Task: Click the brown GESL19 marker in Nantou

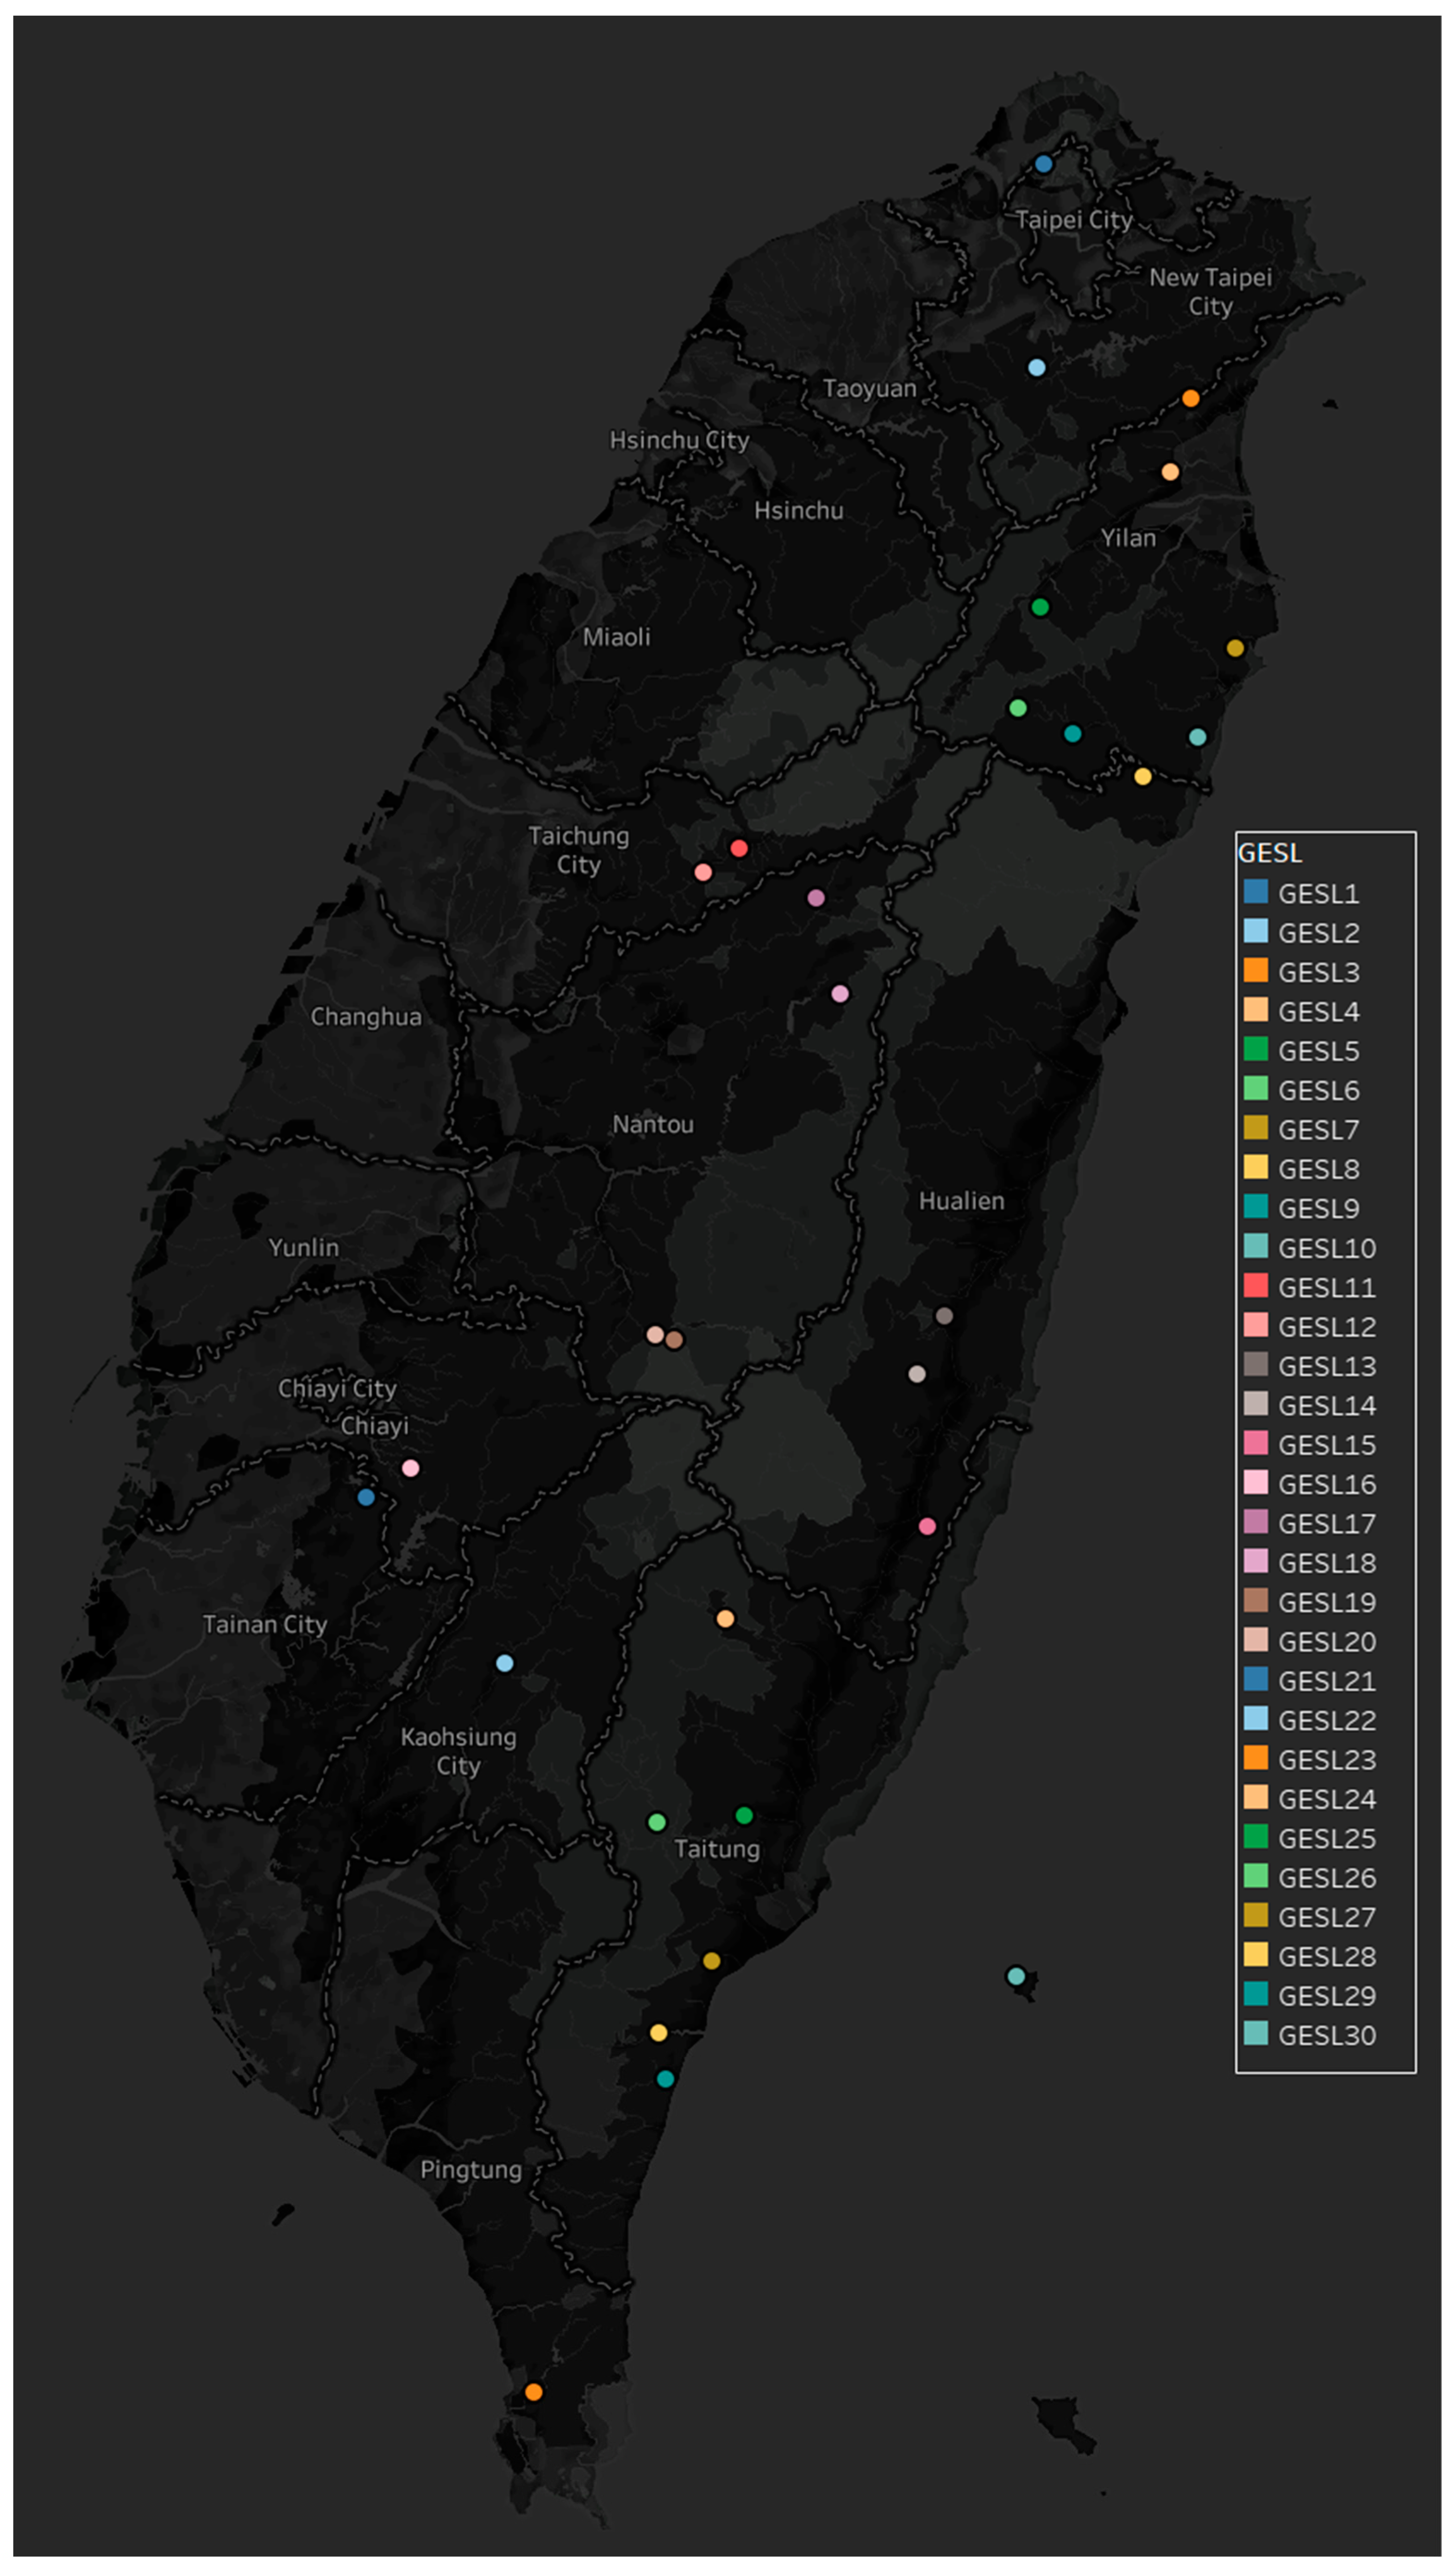Action: tap(674, 1340)
